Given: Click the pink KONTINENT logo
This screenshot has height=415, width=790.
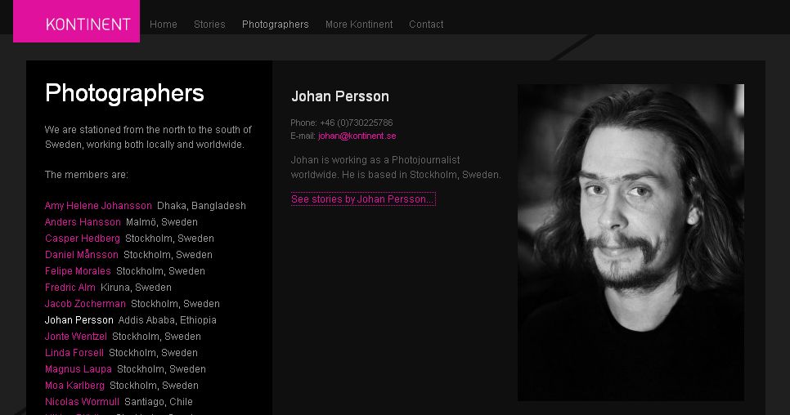Looking at the screenshot, I should tap(76, 22).
